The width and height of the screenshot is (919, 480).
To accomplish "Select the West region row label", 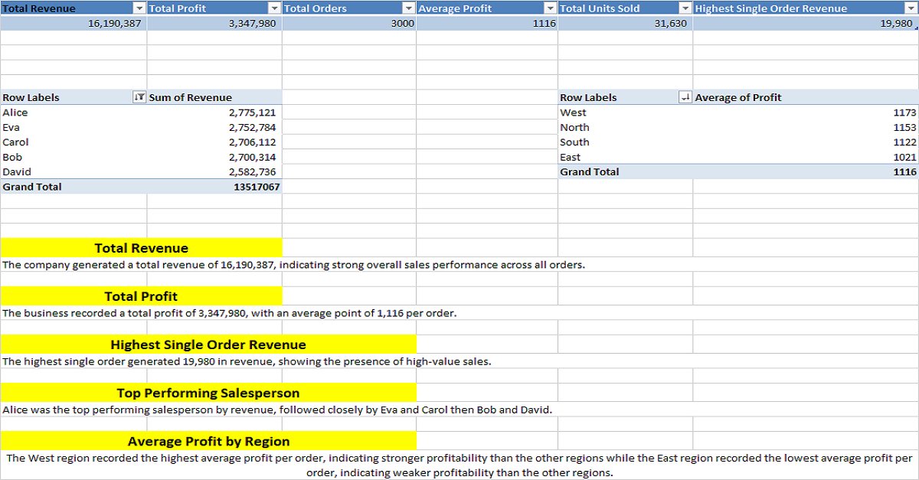I will point(625,113).
